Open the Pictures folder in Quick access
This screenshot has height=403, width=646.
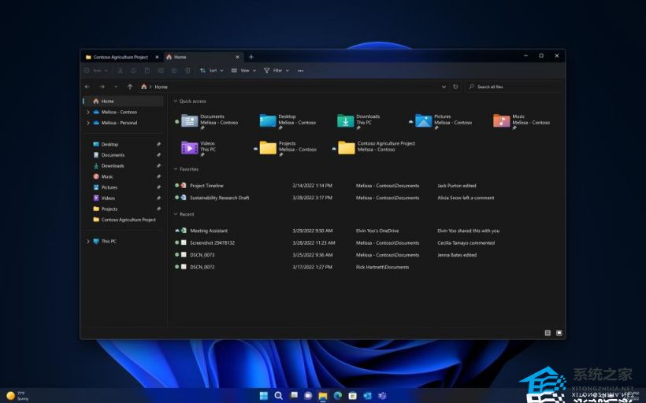(x=424, y=120)
